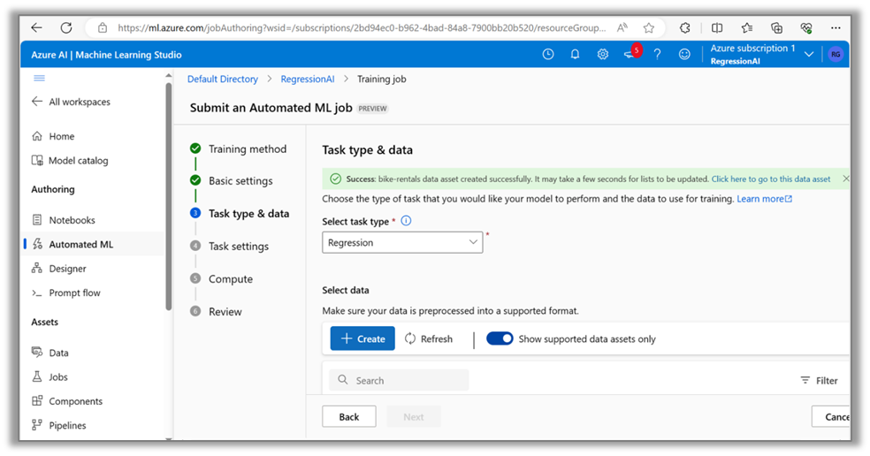Go to Compute step
Screen dimensions: 870x456
point(221,279)
